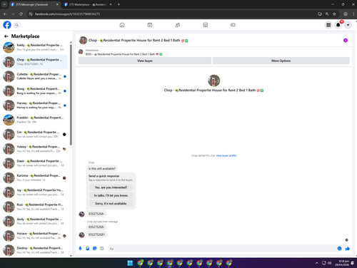
Task: Open the Yuleisy conversation
Action: click(35, 149)
